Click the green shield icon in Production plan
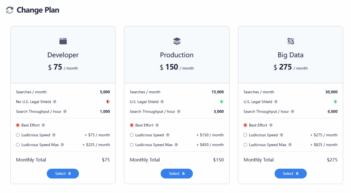Image resolution: width=351 pixels, height=193 pixels. pos(222,102)
